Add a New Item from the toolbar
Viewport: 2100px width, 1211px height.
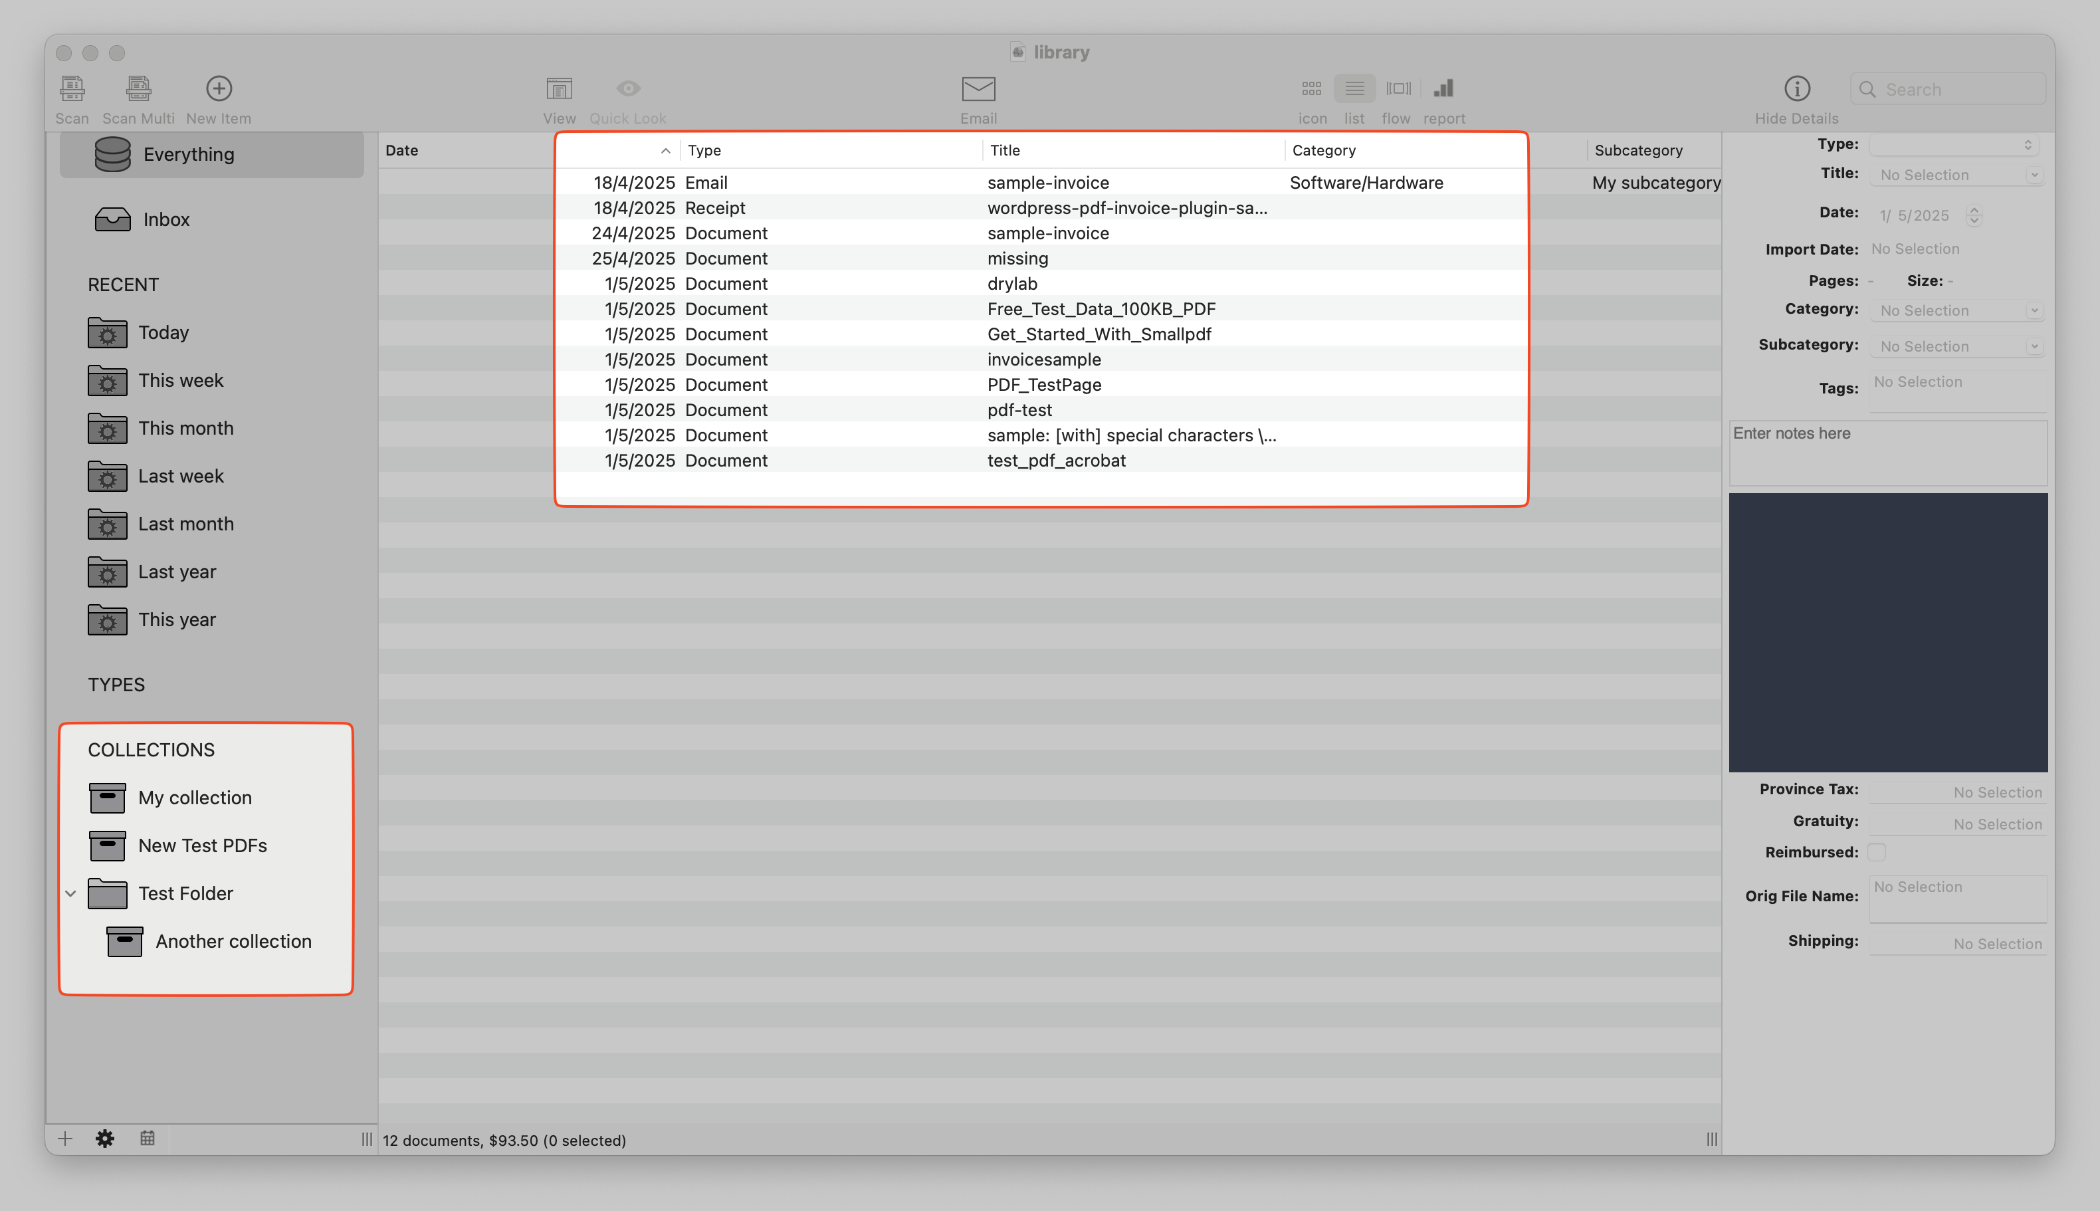click(x=219, y=88)
